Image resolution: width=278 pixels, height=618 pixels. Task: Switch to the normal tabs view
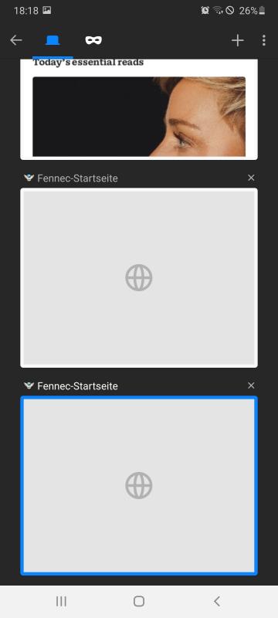[x=53, y=40]
